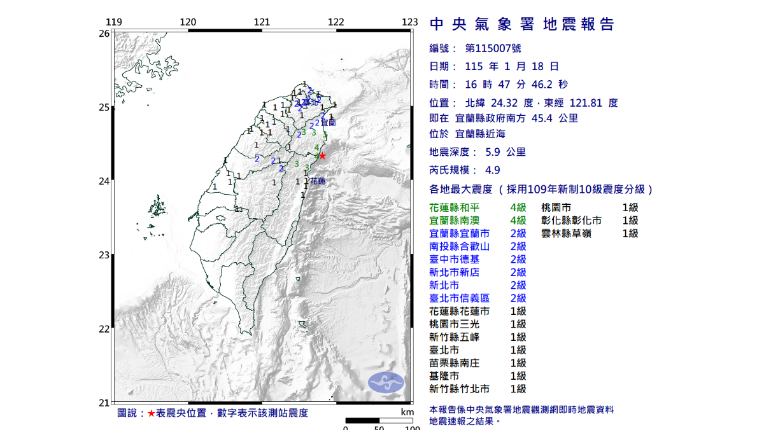Image resolution: width=764 pixels, height=430 pixels.
Task: Select the 雲林縣草嶺 intensity entry
Action: (x=589, y=233)
